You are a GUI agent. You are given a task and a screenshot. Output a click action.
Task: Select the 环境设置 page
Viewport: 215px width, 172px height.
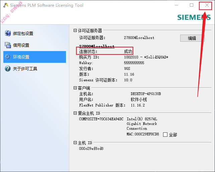[x=34, y=57]
